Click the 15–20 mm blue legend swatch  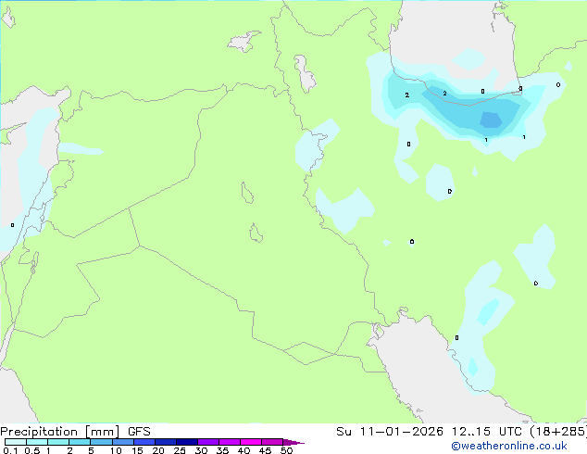coord(144,442)
